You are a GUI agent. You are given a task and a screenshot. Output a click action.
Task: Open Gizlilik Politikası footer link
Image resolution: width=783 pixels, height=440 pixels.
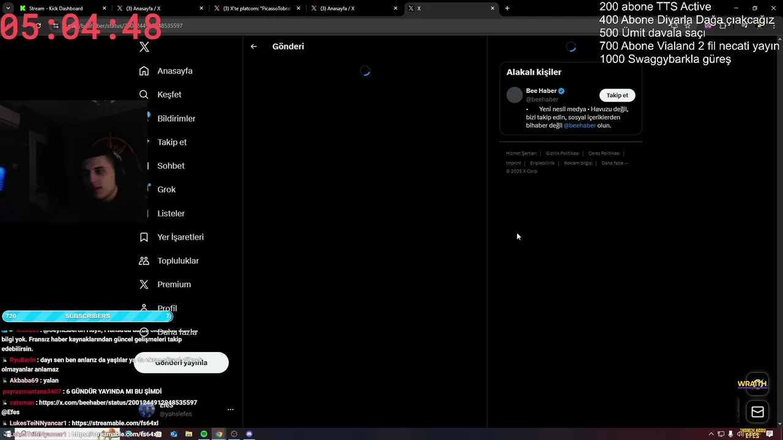tap(562, 153)
